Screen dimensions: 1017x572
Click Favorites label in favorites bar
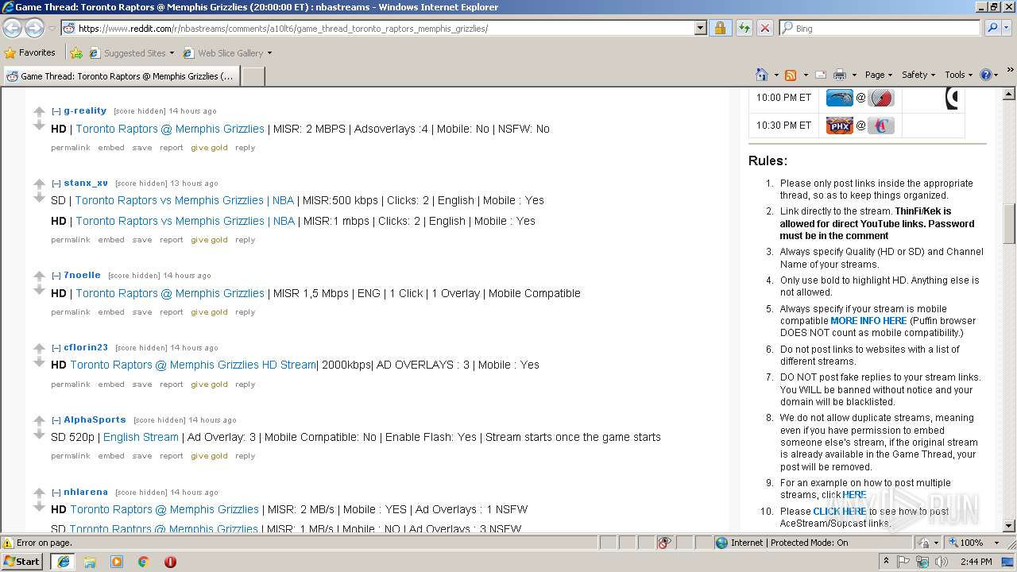click(37, 53)
